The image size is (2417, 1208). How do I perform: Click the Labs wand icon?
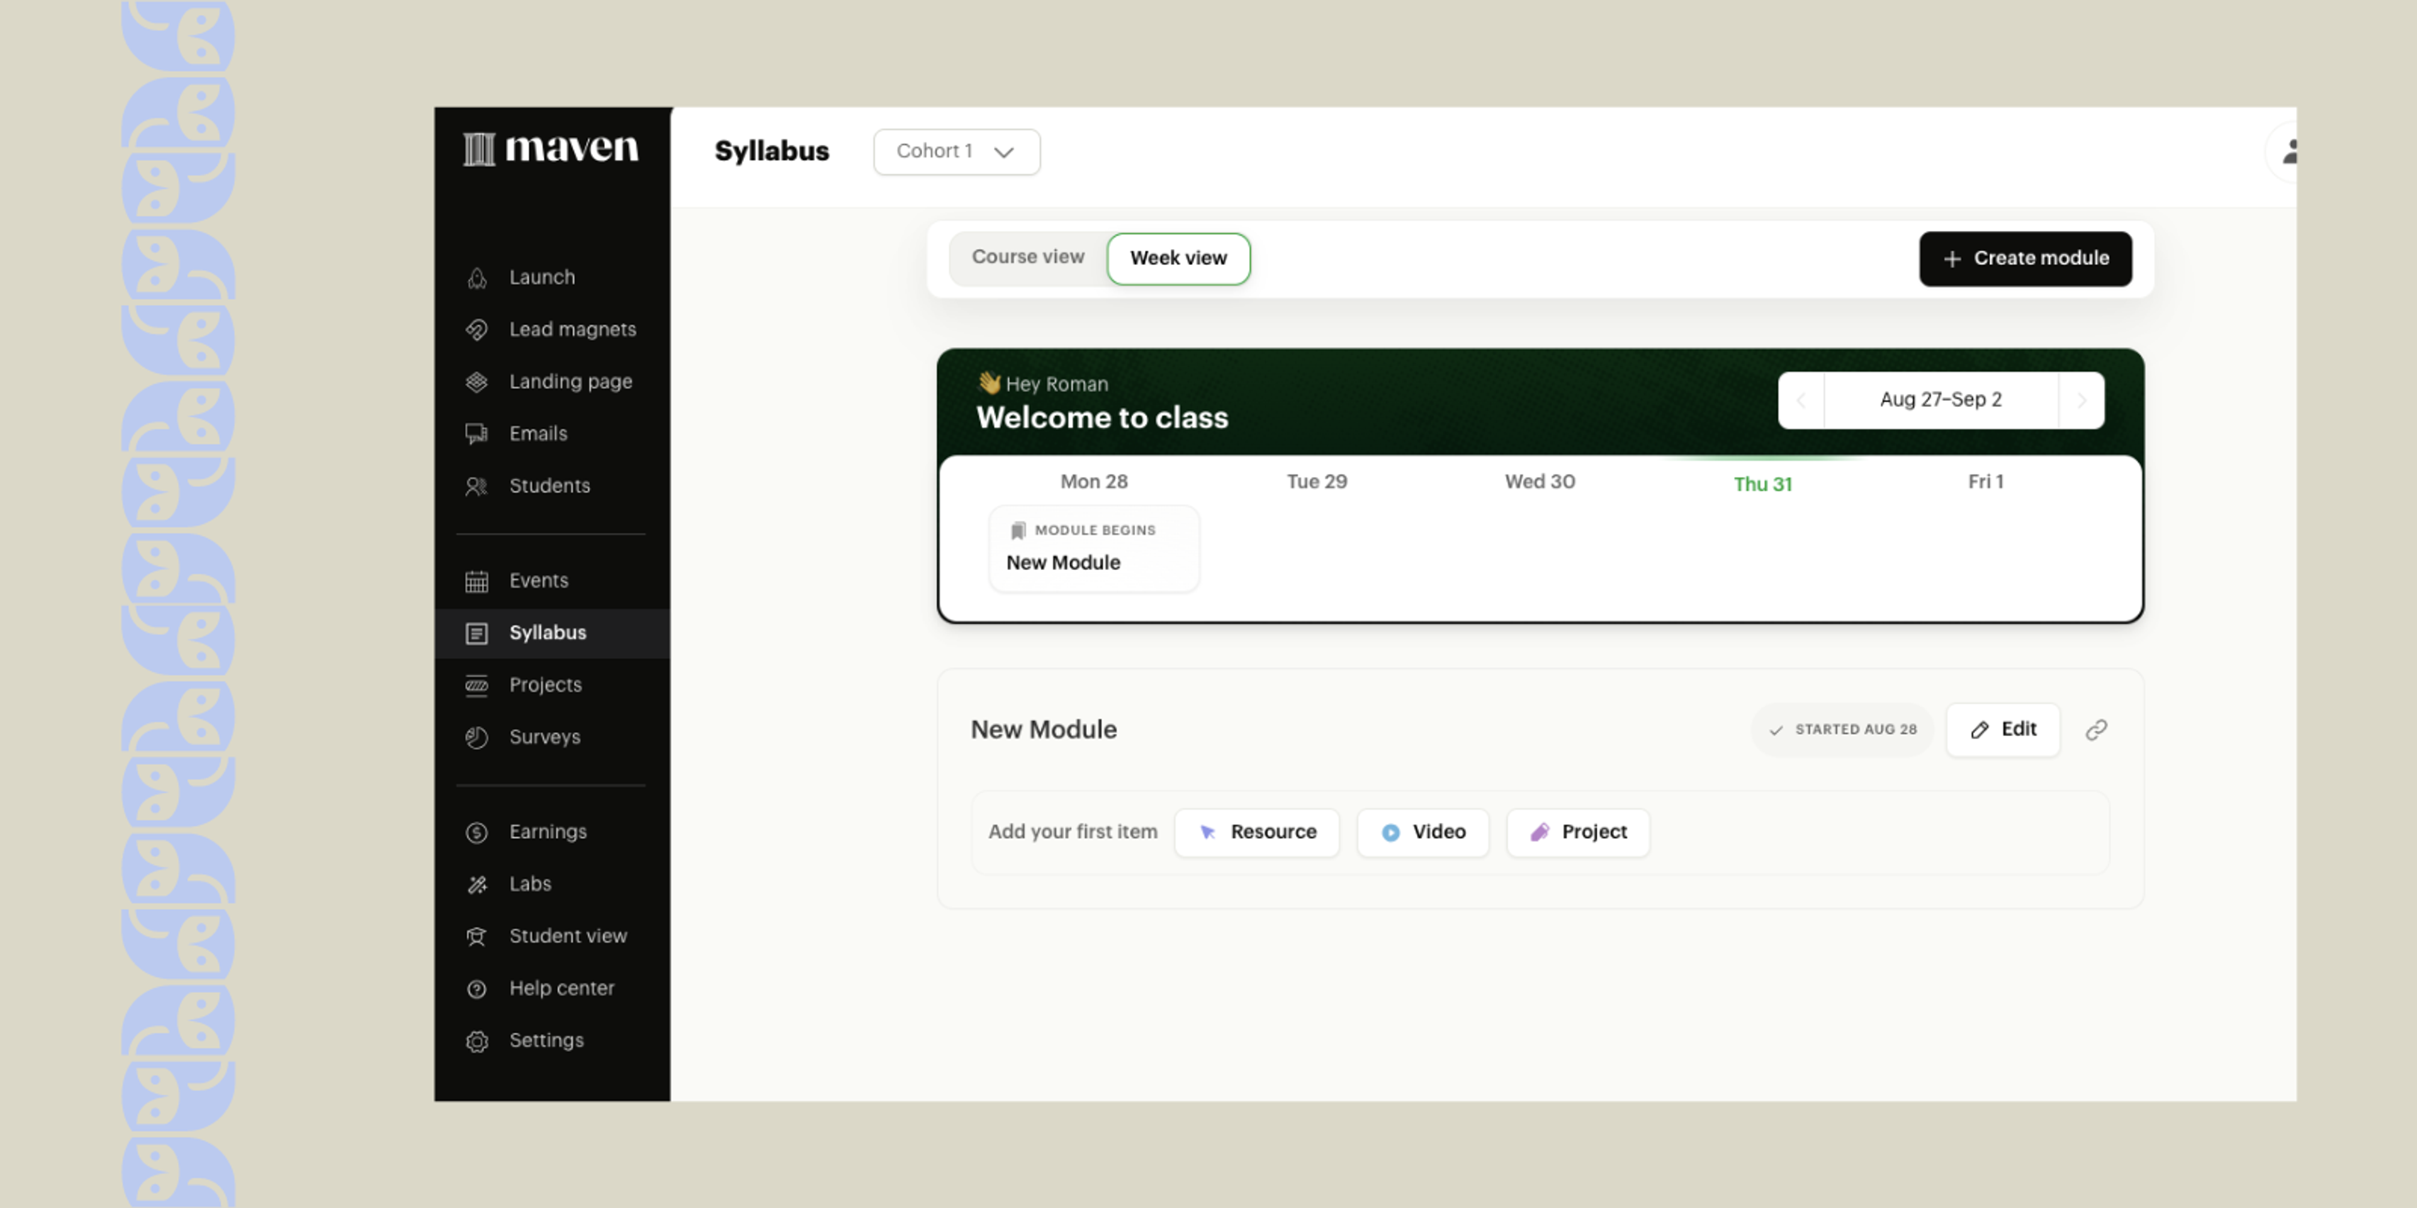click(476, 885)
